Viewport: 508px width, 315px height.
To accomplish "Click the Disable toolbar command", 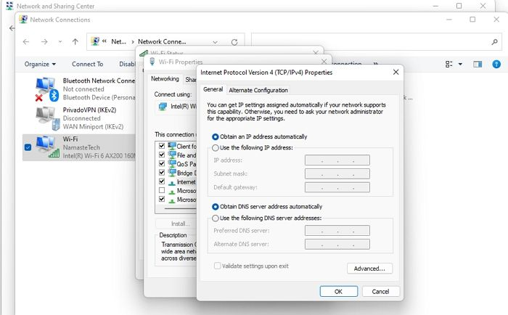I will point(127,64).
